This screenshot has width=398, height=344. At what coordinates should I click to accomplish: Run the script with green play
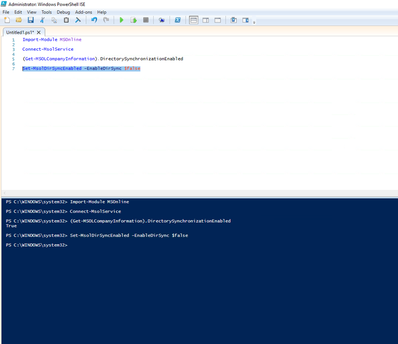121,20
